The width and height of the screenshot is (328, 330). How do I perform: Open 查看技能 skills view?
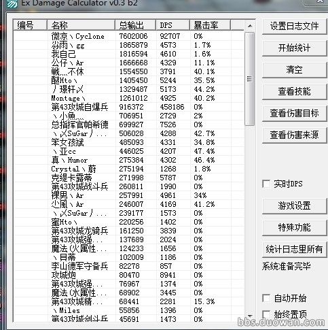[x=294, y=91]
